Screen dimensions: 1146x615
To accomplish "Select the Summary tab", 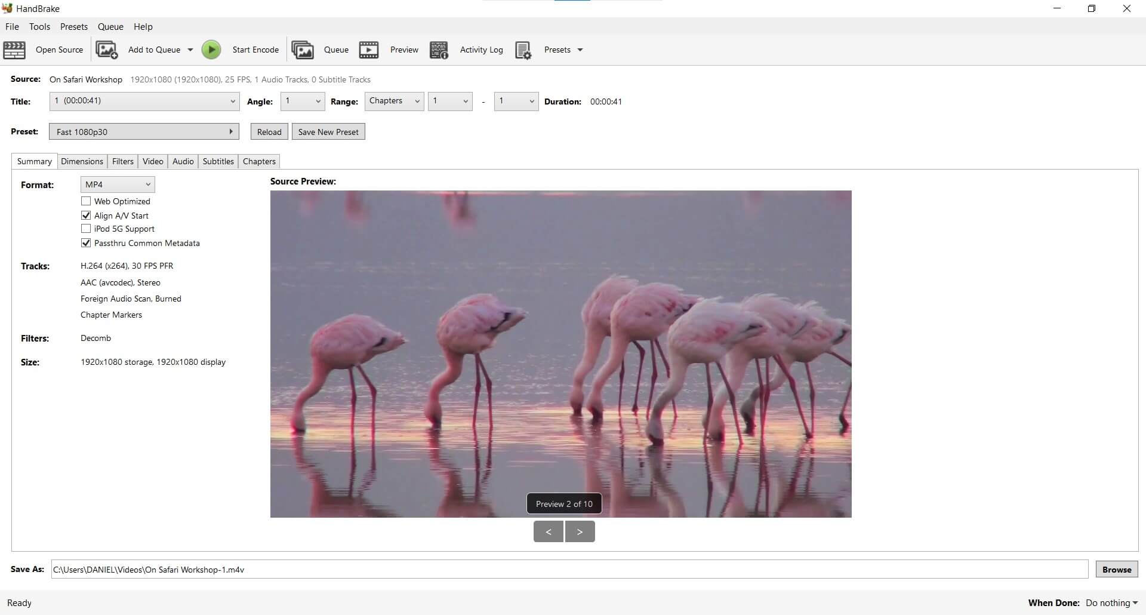I will click(x=34, y=161).
